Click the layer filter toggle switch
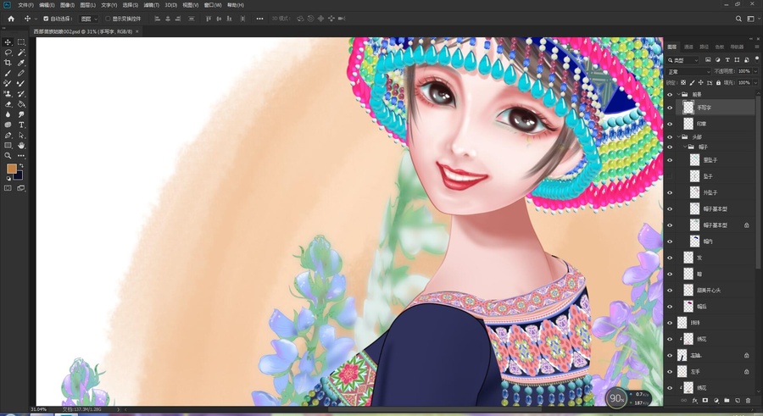Image resolution: width=763 pixels, height=416 pixels. tap(757, 58)
